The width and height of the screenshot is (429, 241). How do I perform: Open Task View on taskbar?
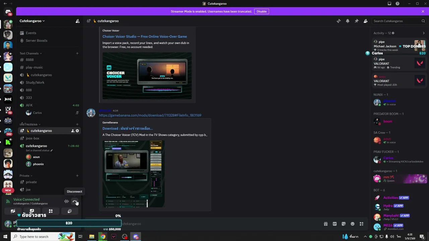(80, 237)
